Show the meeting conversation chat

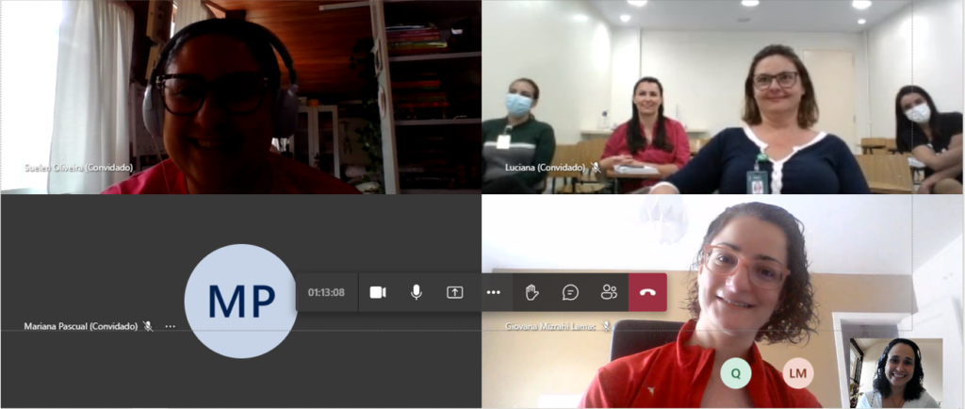tap(570, 292)
